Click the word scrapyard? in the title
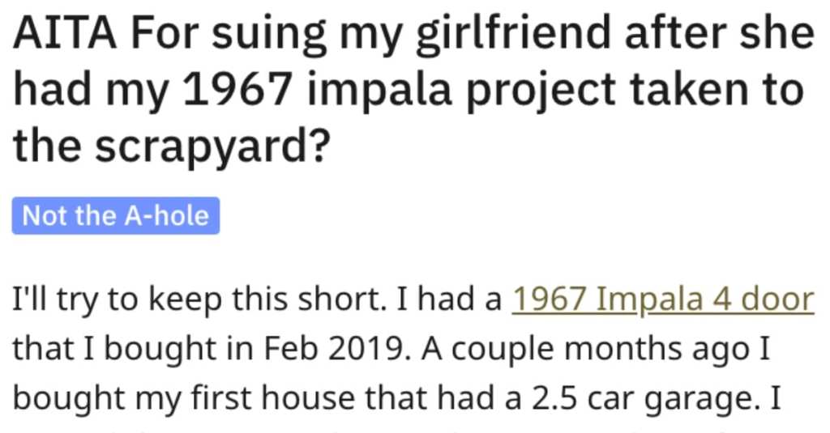 pyautogui.click(x=213, y=147)
